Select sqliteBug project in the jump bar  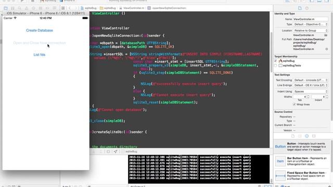pos(88,8)
